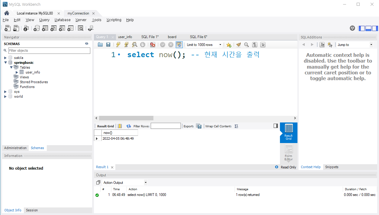379x215 pixels.
Task: Save the script to a file
Action: pyautogui.click(x=108, y=45)
